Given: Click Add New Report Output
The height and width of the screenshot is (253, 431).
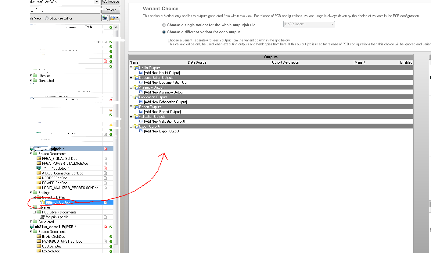Looking at the screenshot, I should point(162,112).
